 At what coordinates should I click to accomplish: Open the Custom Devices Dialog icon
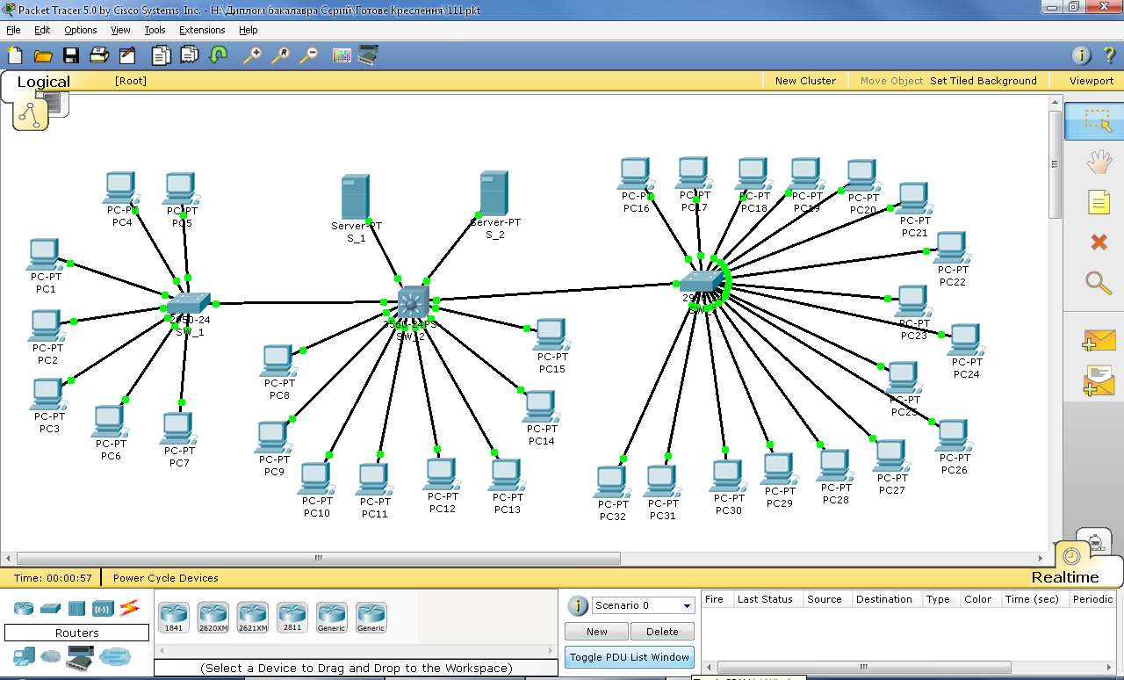[x=368, y=55]
